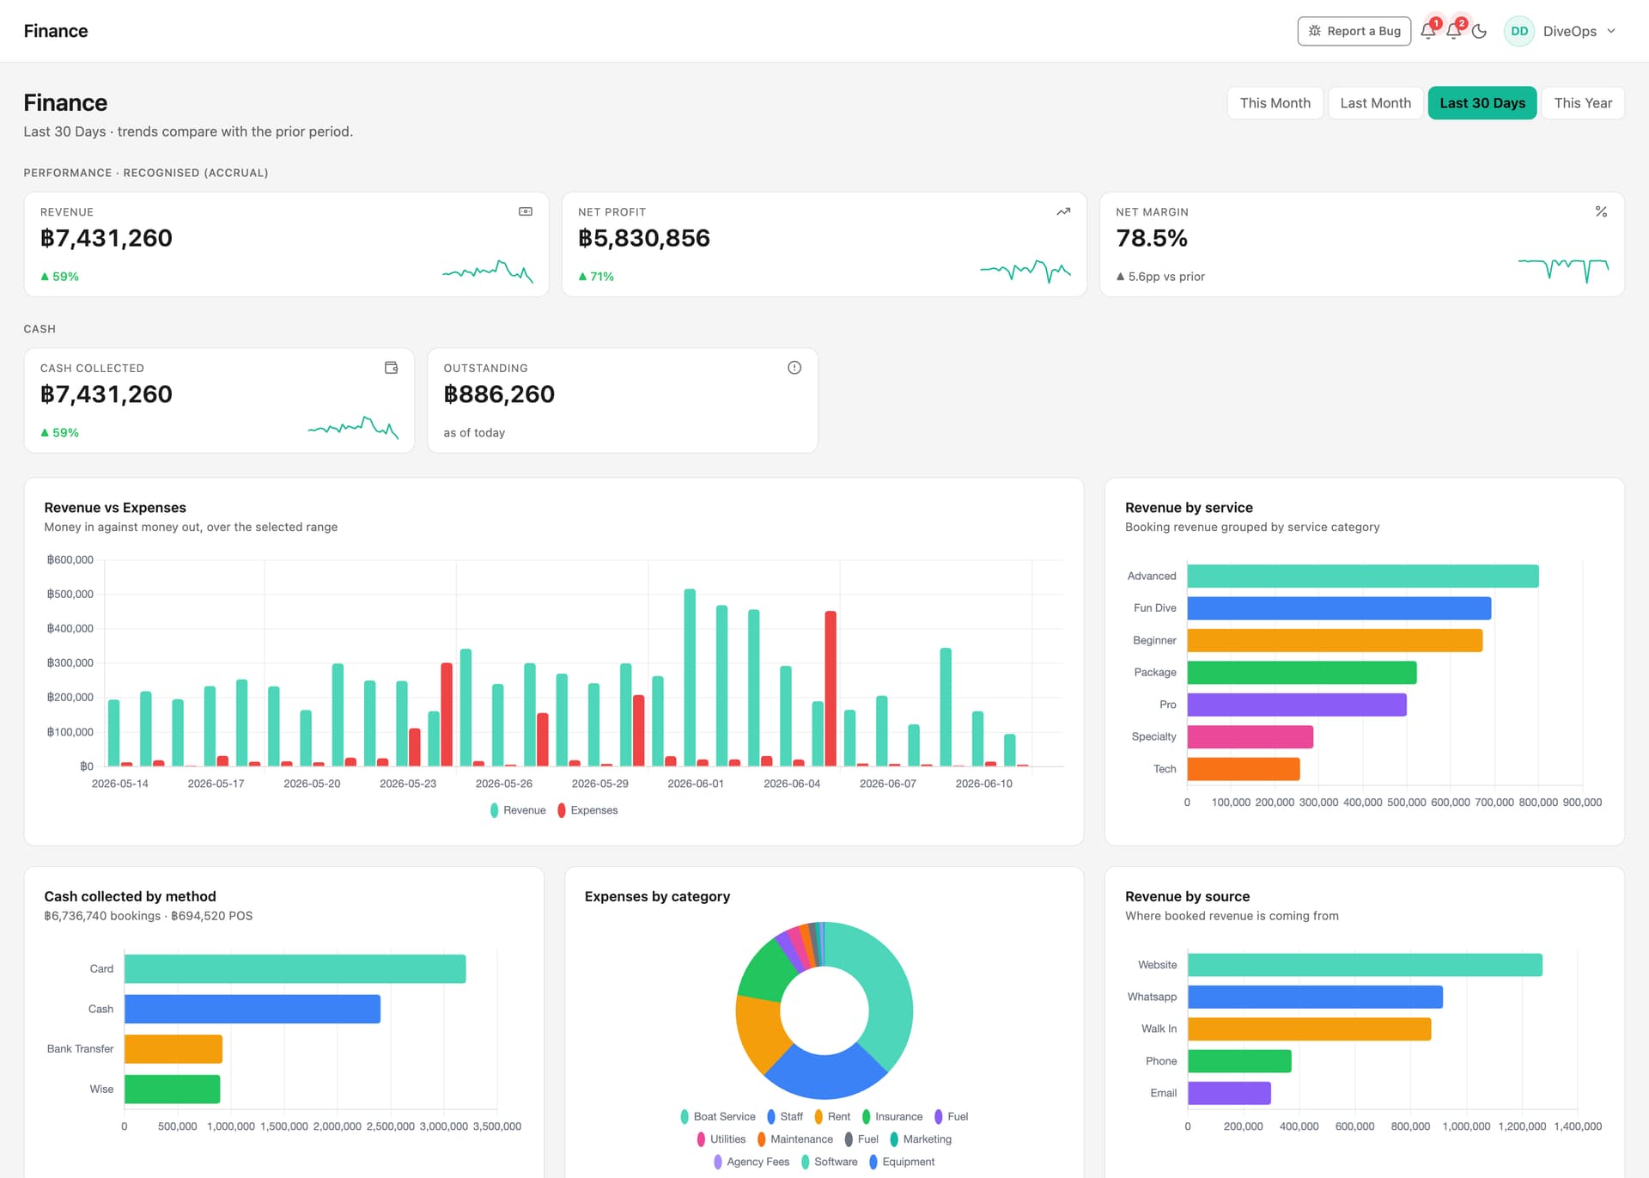Click the 78.5% net margin value
The height and width of the screenshot is (1178, 1649).
(x=1152, y=238)
